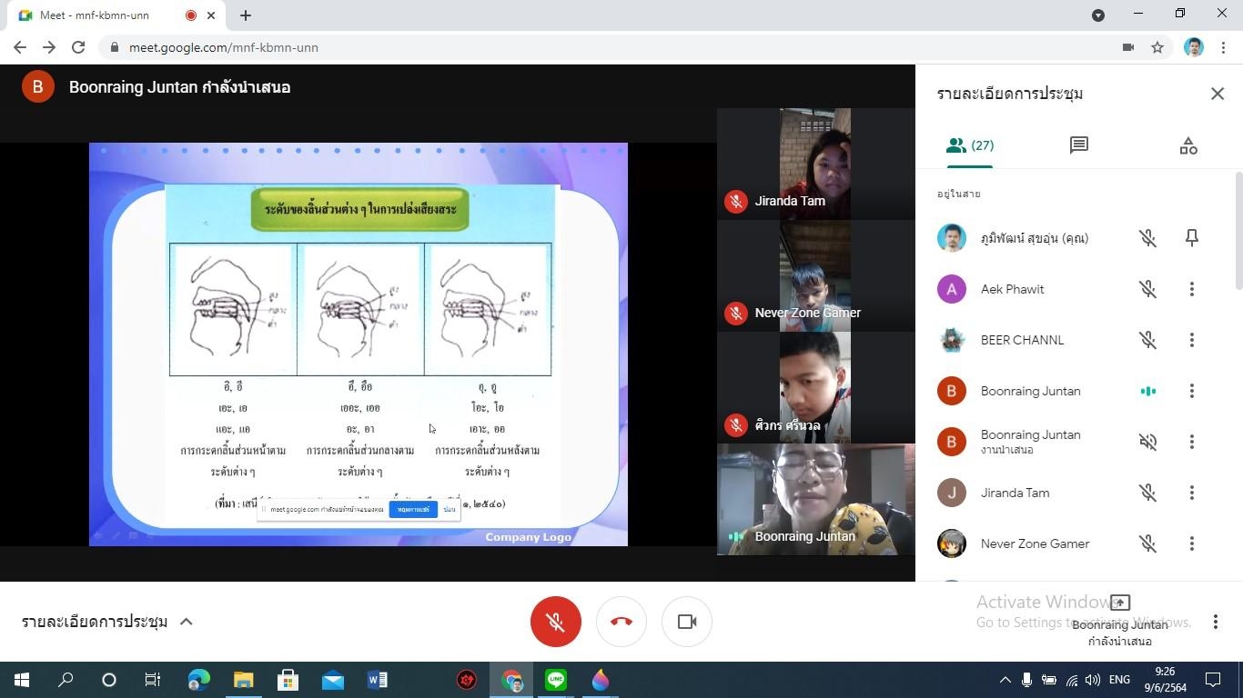Click Boonraing Juntan's video thumbnail

(815, 499)
